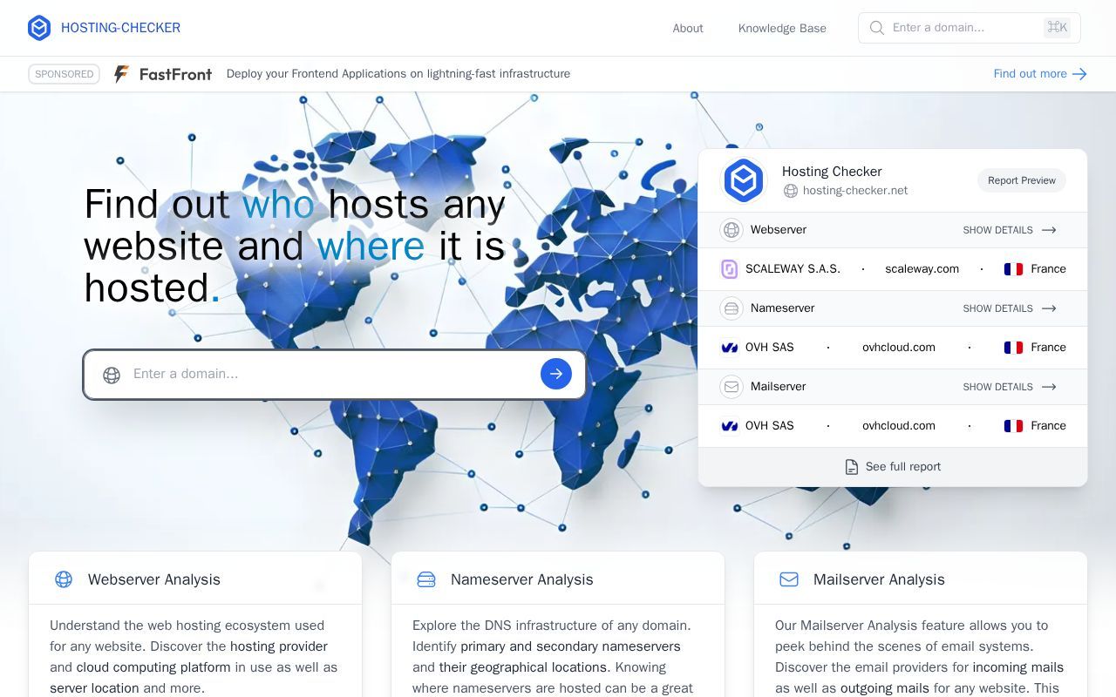Click the Report Preview badge
This screenshot has height=697, width=1116.
tap(1021, 180)
